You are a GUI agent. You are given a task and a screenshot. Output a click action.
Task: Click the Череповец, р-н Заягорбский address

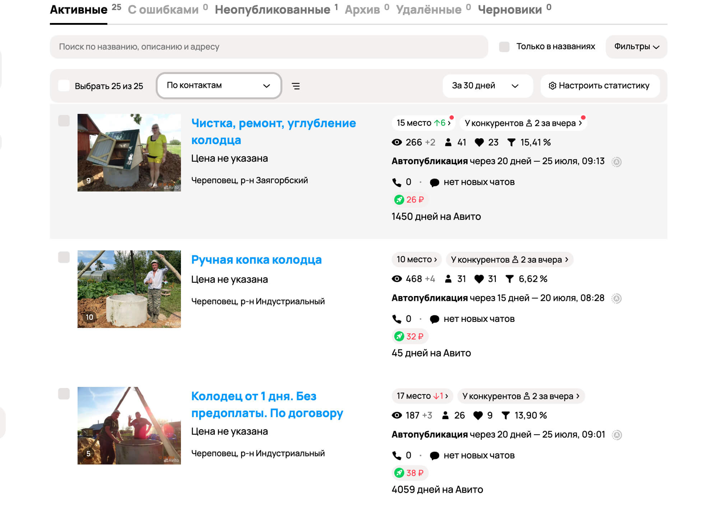click(250, 180)
